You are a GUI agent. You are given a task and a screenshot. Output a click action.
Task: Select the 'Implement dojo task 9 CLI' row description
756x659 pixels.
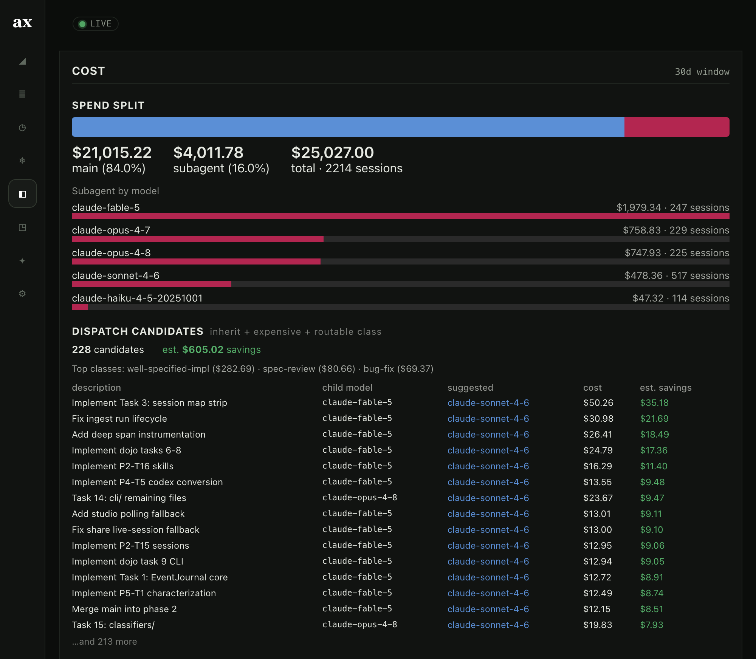128,562
